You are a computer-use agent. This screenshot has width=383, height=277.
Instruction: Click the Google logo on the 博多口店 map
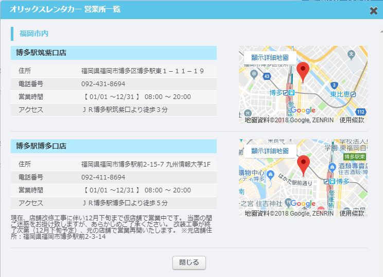(x=303, y=203)
